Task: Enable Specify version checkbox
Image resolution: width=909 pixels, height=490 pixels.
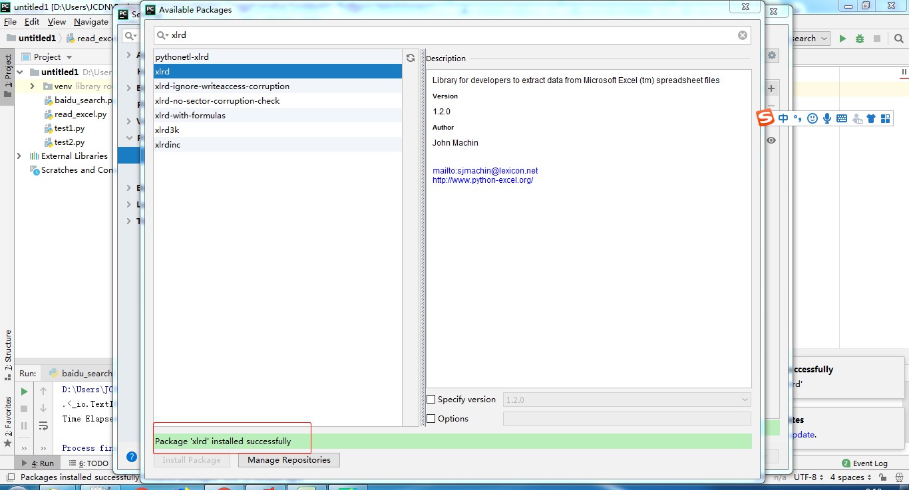Action: [x=431, y=400]
